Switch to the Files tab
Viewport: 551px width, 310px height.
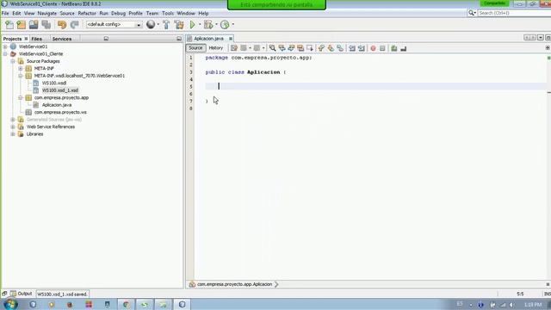(x=36, y=39)
